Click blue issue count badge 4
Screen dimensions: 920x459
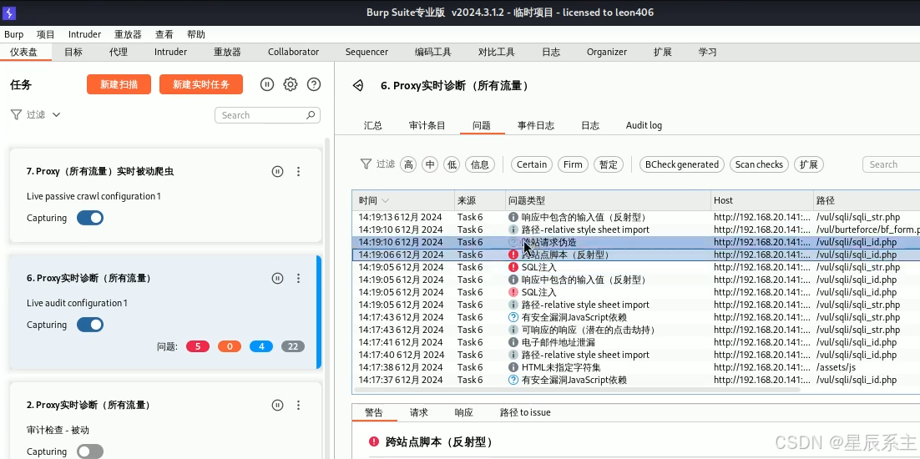[261, 346]
